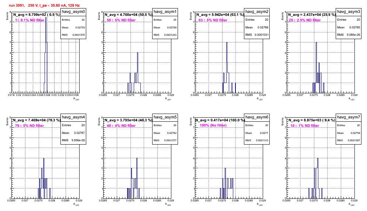Click the N_avg = 8.875e+03 label
Image resolution: width=367 pixels, height=211 pixels.
click(x=312, y=120)
